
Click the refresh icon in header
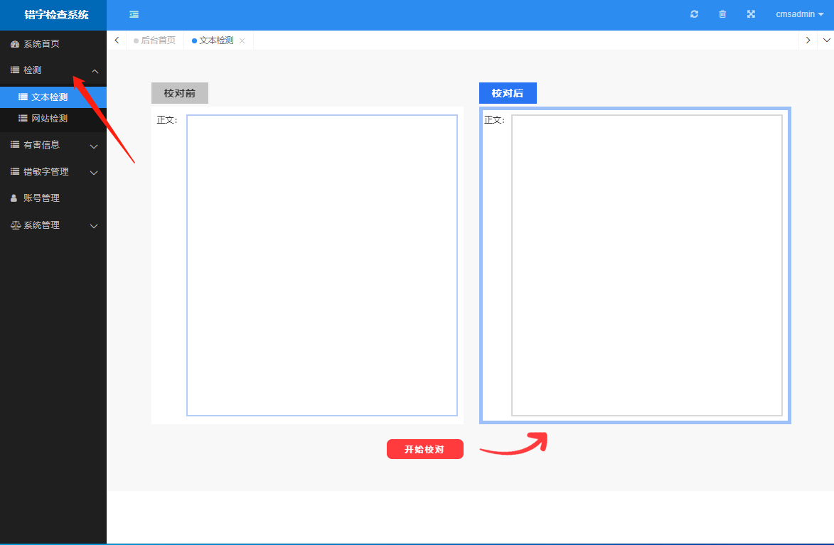[x=695, y=14]
